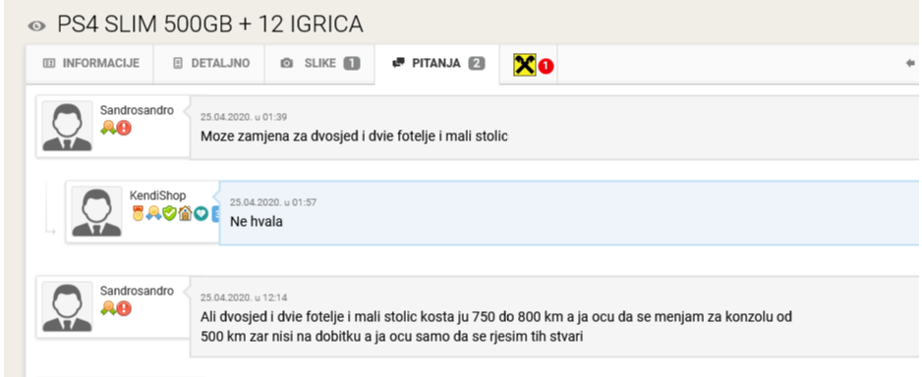Open Sandrosandro's avatar on the 01:39 comment

(x=67, y=127)
